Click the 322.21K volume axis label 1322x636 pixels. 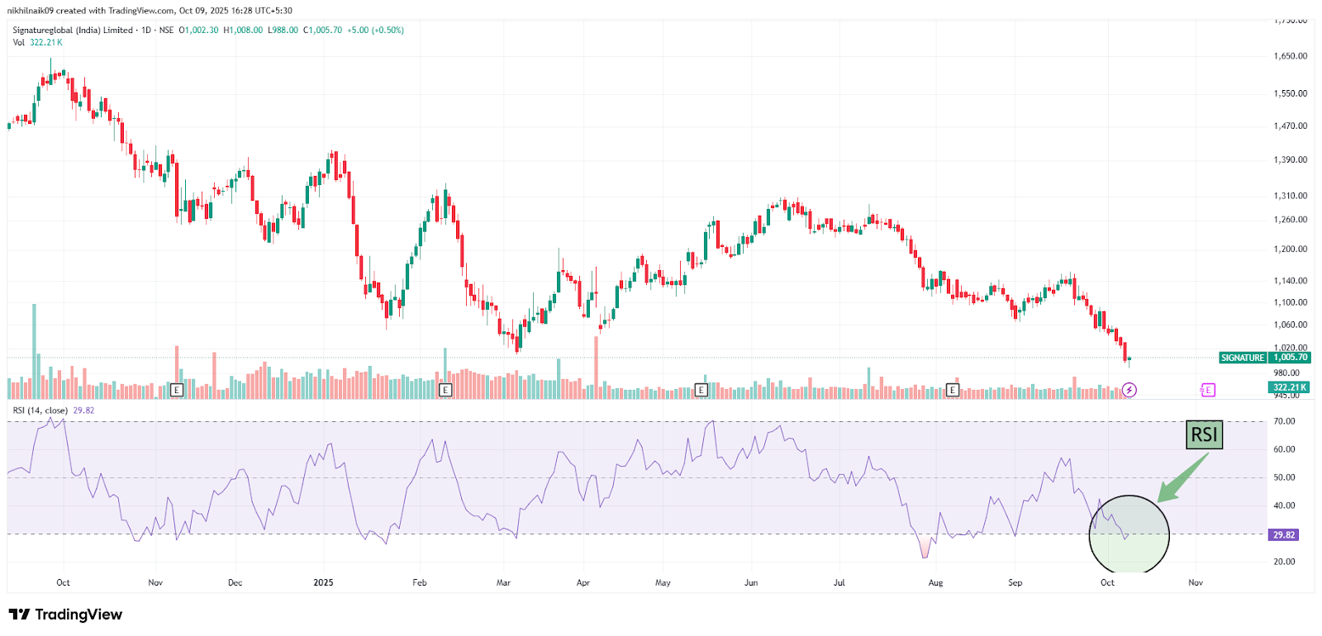coord(1290,387)
